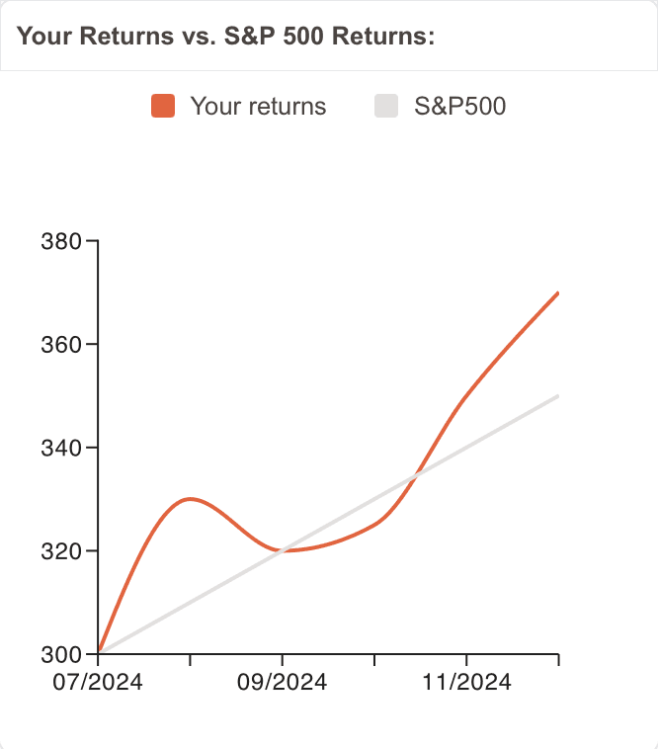Click the 380 y-axis label
The width and height of the screenshot is (658, 749).
[60, 241]
